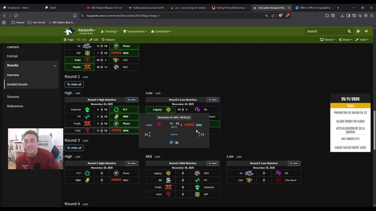
Task: Hide Round 2 Low Matches table
Action: pos(213,100)
